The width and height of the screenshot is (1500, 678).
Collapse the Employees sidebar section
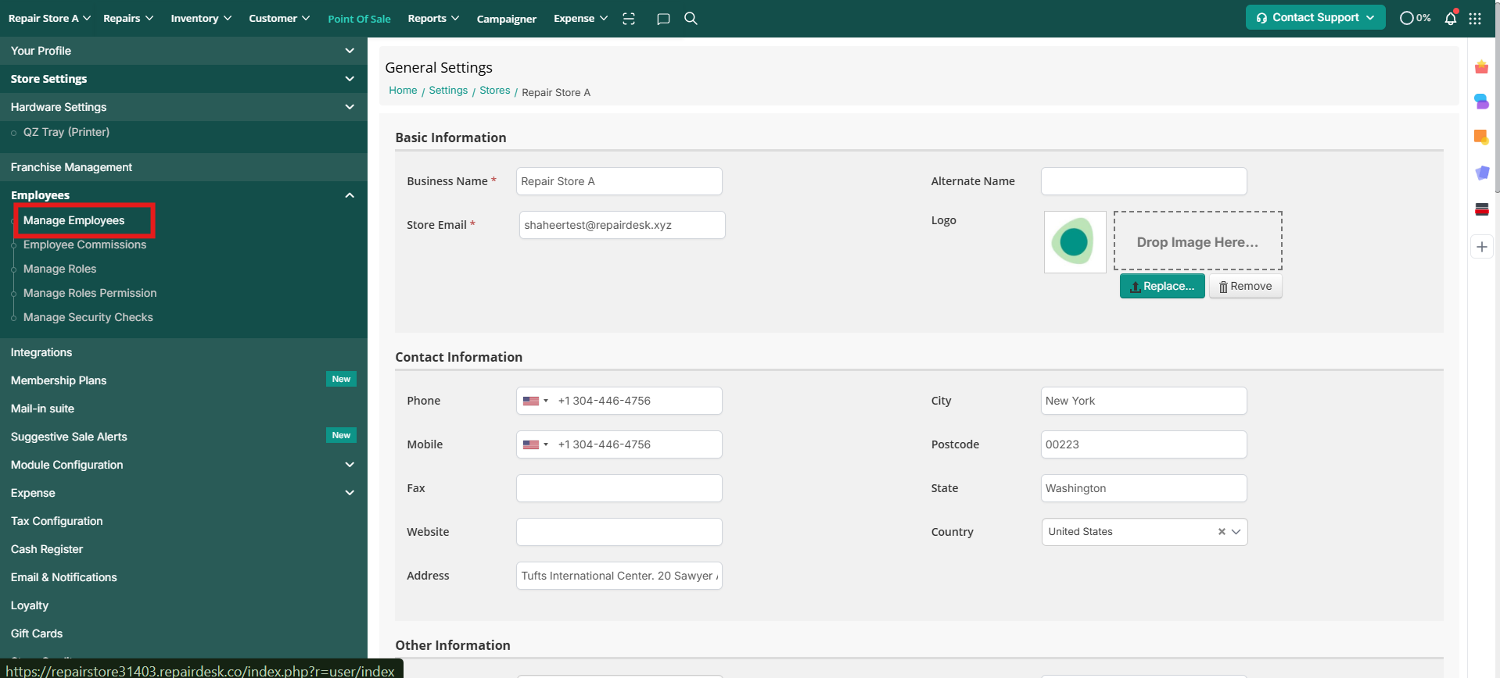click(350, 195)
